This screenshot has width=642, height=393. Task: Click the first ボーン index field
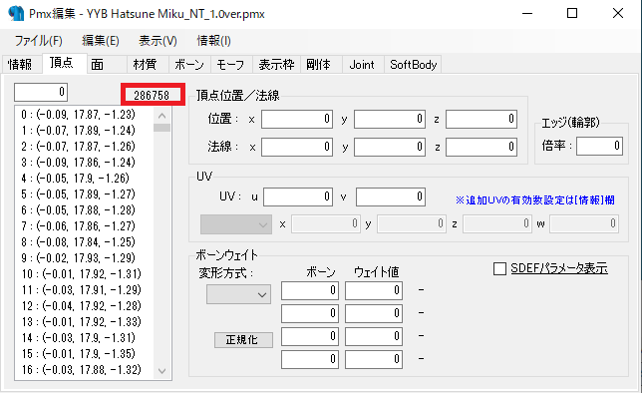309,290
